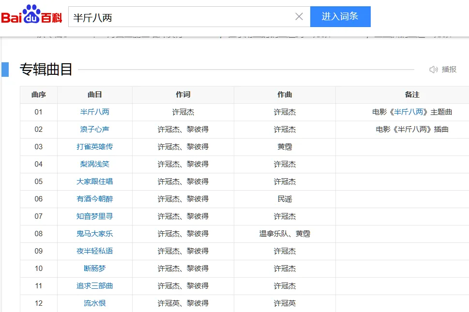The width and height of the screenshot is (469, 312).
Task: Select the 许冠英、黎彼得 lyricist cell
Action: pyautogui.click(x=183, y=303)
